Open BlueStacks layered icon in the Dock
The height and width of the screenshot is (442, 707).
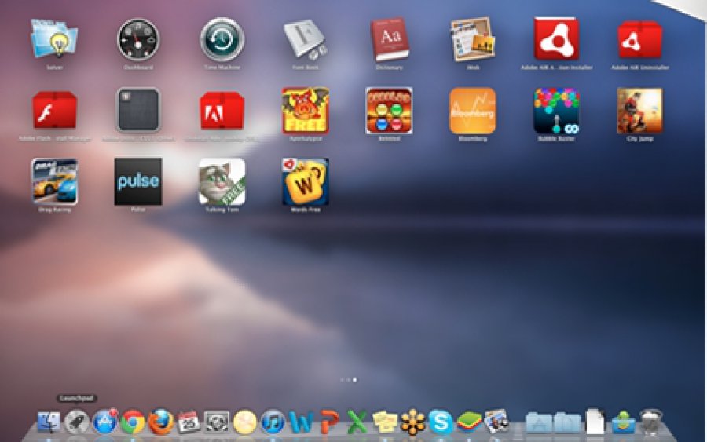pyautogui.click(x=470, y=422)
